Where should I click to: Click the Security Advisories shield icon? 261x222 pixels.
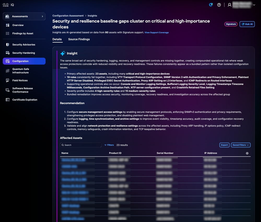tap(8, 45)
